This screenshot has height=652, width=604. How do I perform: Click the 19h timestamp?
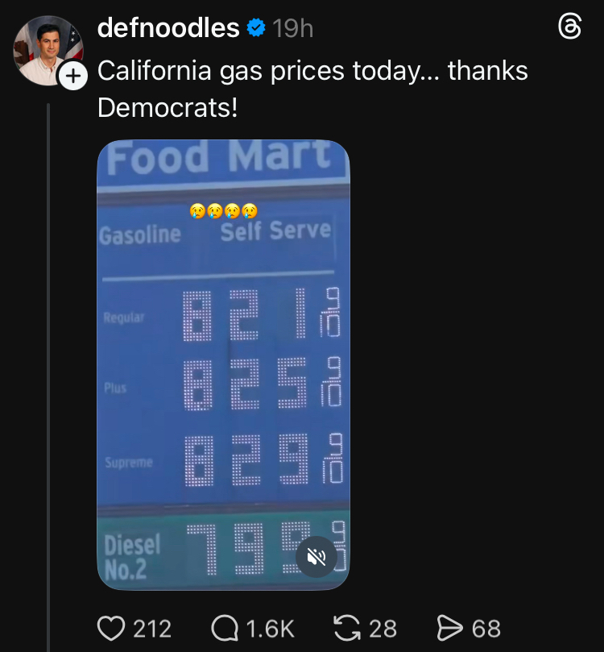click(293, 28)
